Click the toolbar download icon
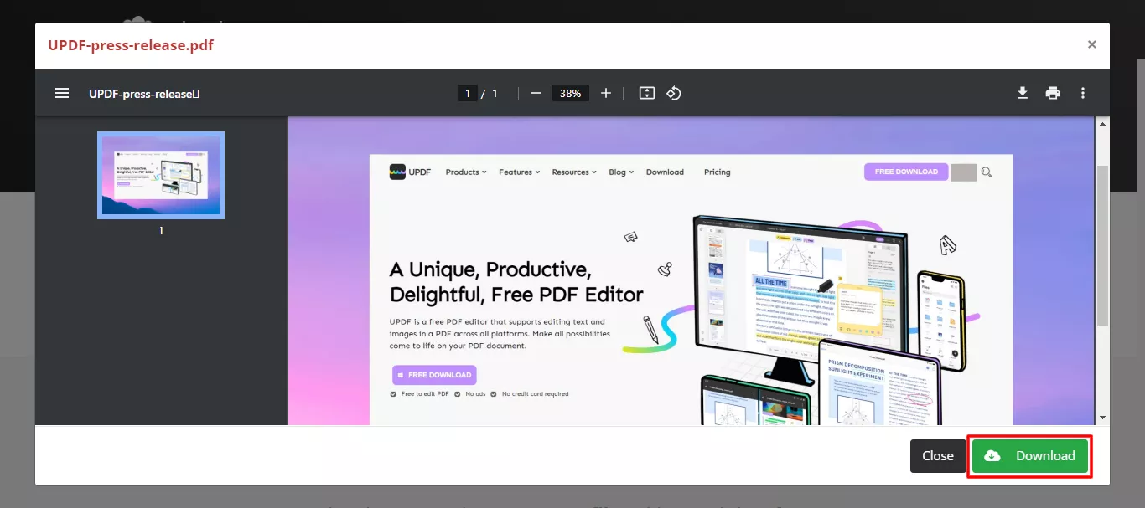 click(1023, 93)
